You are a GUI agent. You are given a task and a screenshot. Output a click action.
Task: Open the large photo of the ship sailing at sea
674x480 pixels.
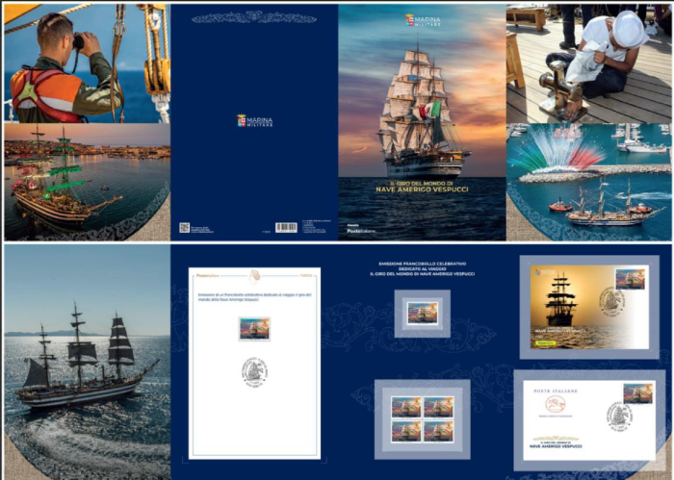[x=88, y=362]
